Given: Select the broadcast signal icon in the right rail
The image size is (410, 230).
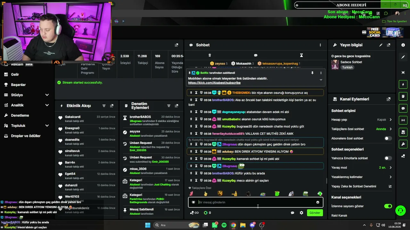Looking at the screenshot, I should [403, 120].
